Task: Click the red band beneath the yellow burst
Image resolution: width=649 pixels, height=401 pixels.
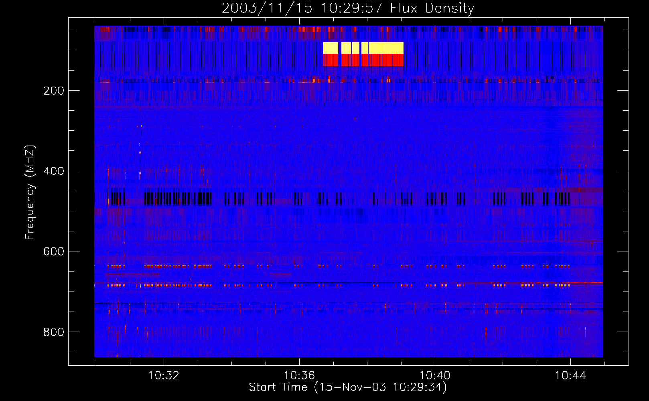Action: point(363,60)
